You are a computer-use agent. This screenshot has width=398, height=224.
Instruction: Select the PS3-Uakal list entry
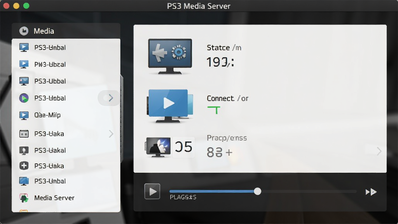(x=66, y=150)
